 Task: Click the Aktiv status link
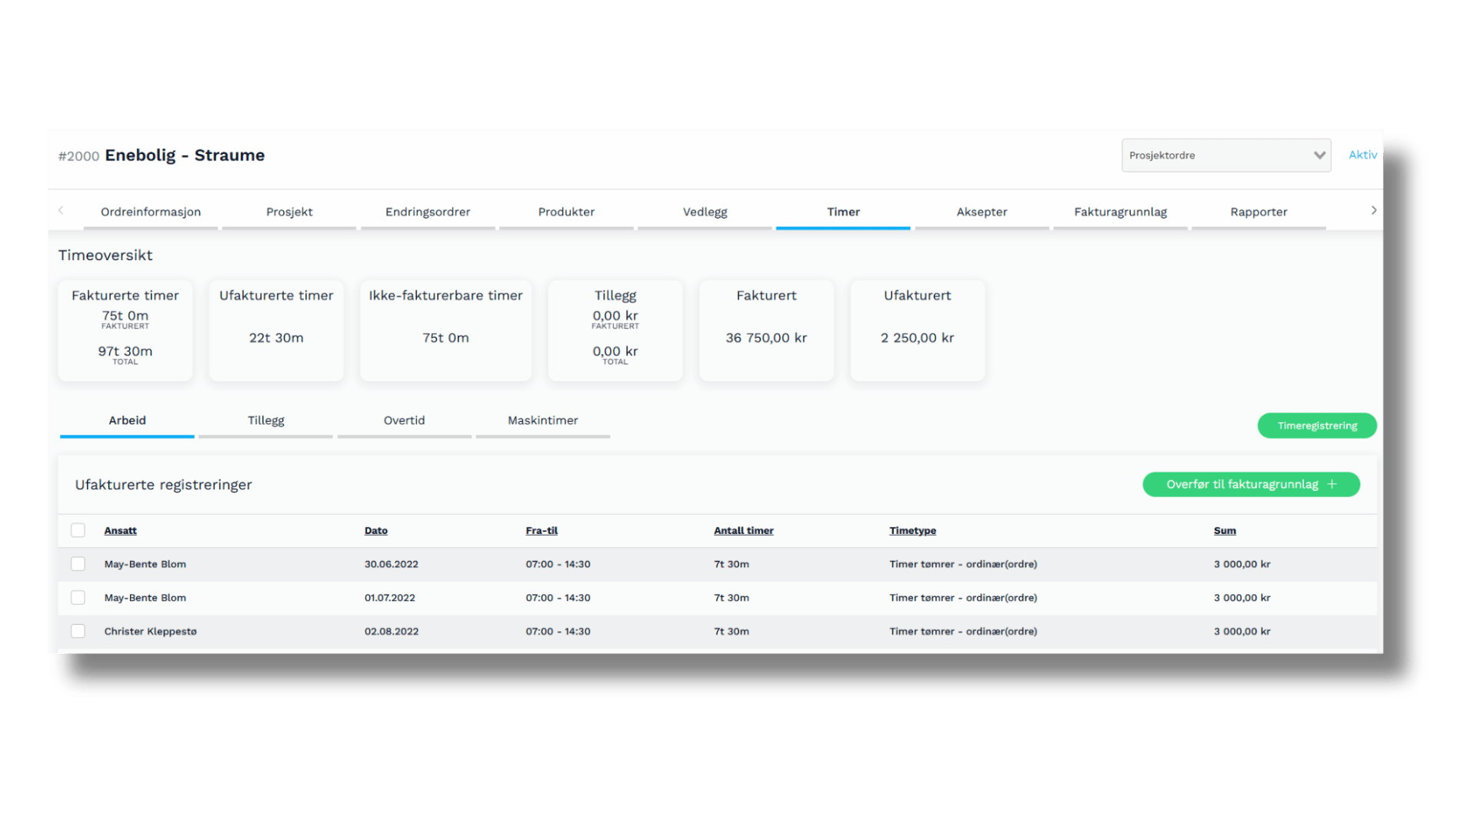point(1362,155)
